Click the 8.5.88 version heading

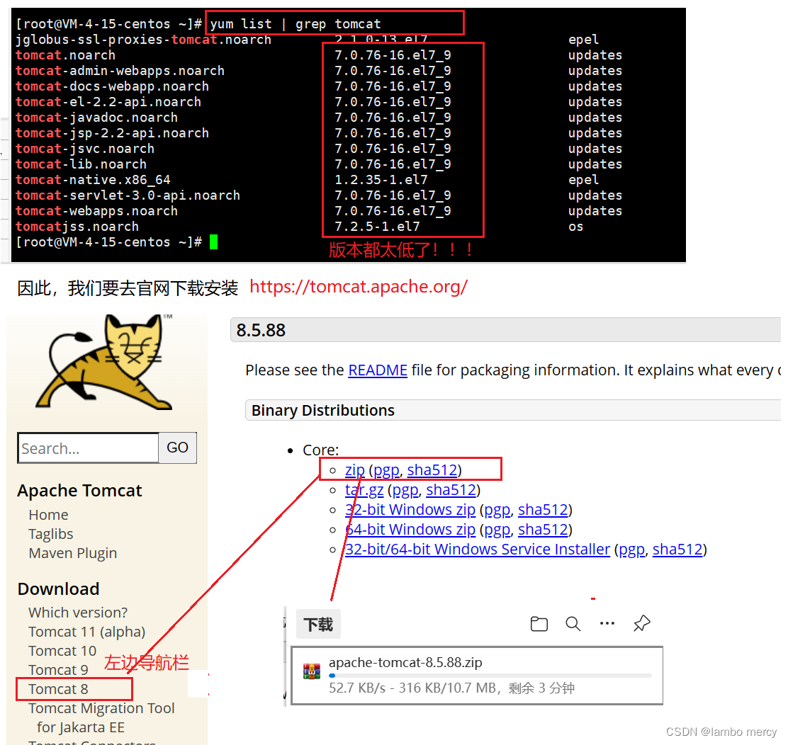click(x=261, y=330)
